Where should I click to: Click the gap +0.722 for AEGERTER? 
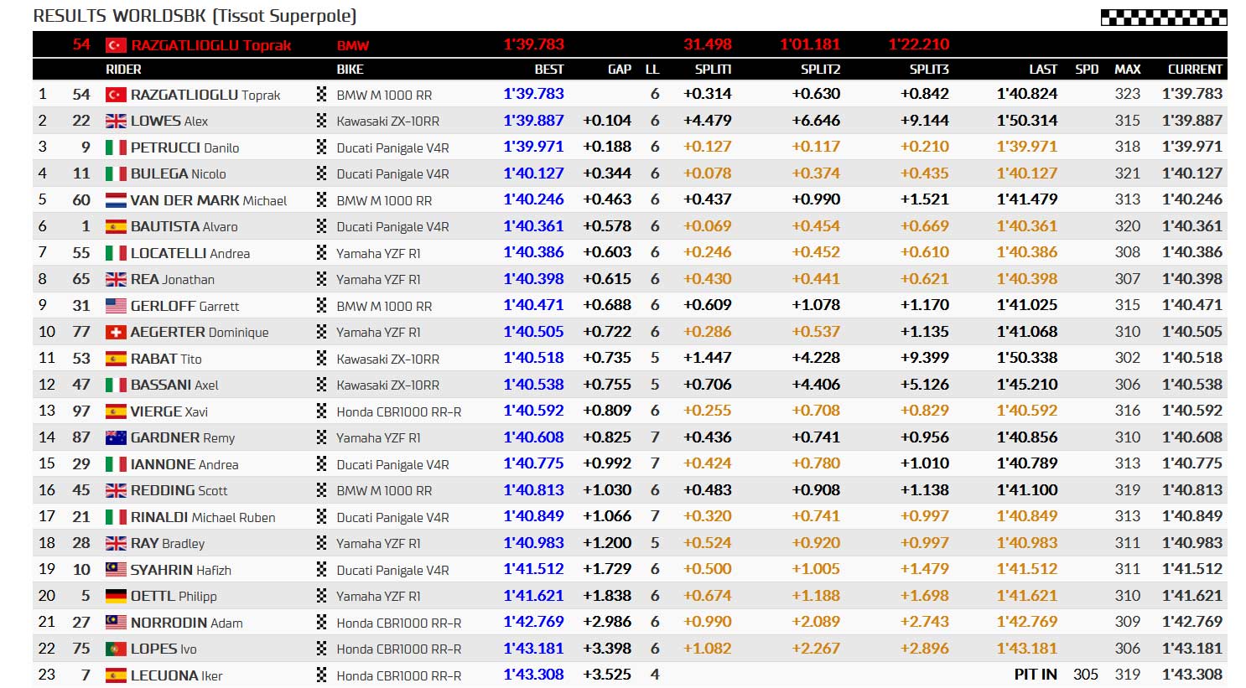click(607, 332)
